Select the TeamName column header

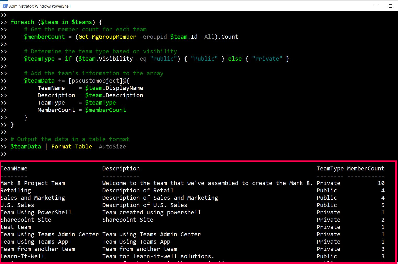point(14,169)
